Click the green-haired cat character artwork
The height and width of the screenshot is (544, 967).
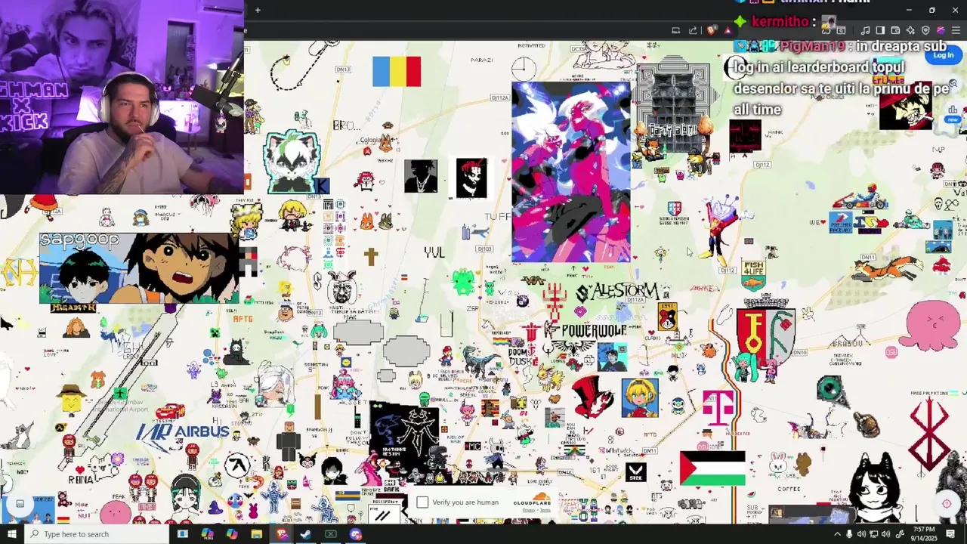[292, 161]
